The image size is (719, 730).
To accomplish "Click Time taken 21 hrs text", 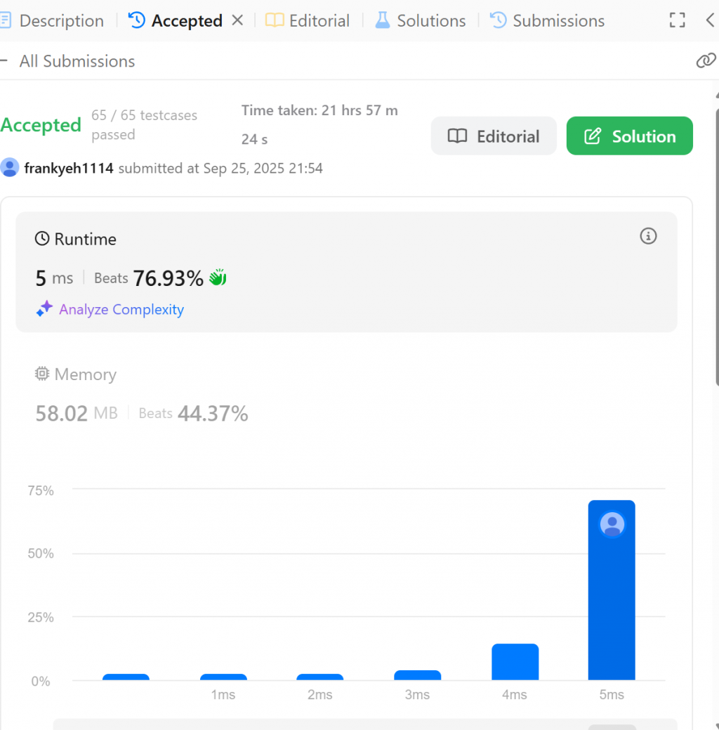I will coord(319,124).
